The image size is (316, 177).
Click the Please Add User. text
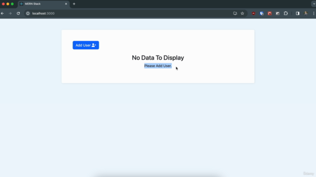158,66
